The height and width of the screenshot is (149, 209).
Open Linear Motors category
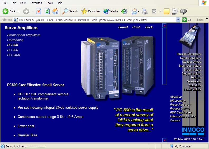tap(192, 89)
